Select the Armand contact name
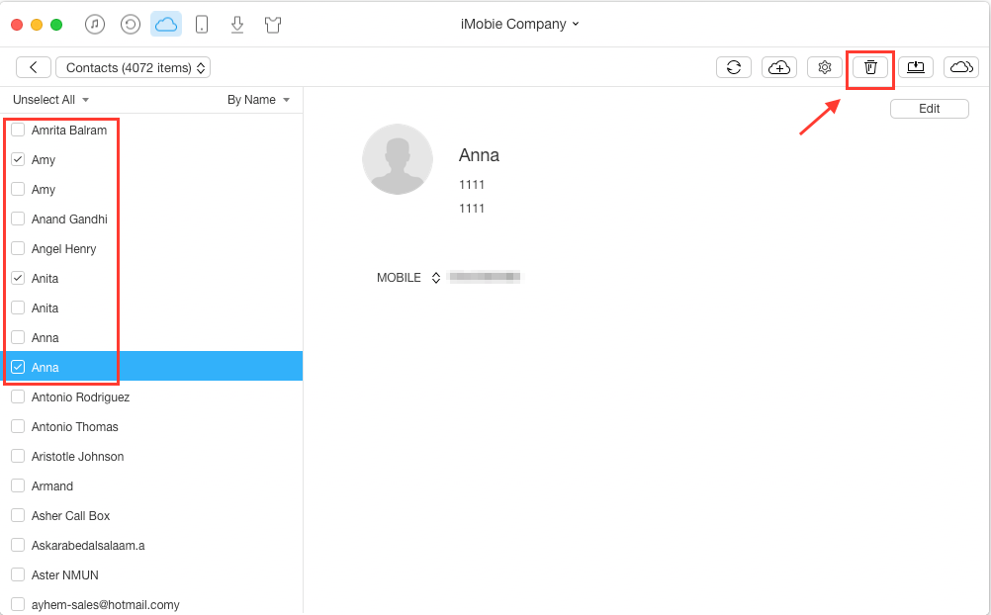991x615 pixels. [x=52, y=486]
